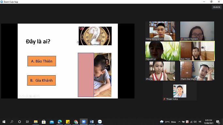Screen dimensions: 223x125
Task: Open Microsoft Edge from the taskbar
Action: click(x=60, y=122)
